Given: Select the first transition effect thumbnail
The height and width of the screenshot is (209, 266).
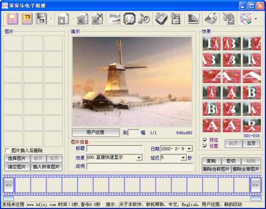Looking at the screenshot, I should (212, 43).
